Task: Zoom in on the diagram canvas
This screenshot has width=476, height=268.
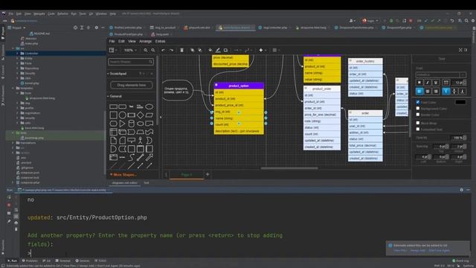Action: (146, 50)
